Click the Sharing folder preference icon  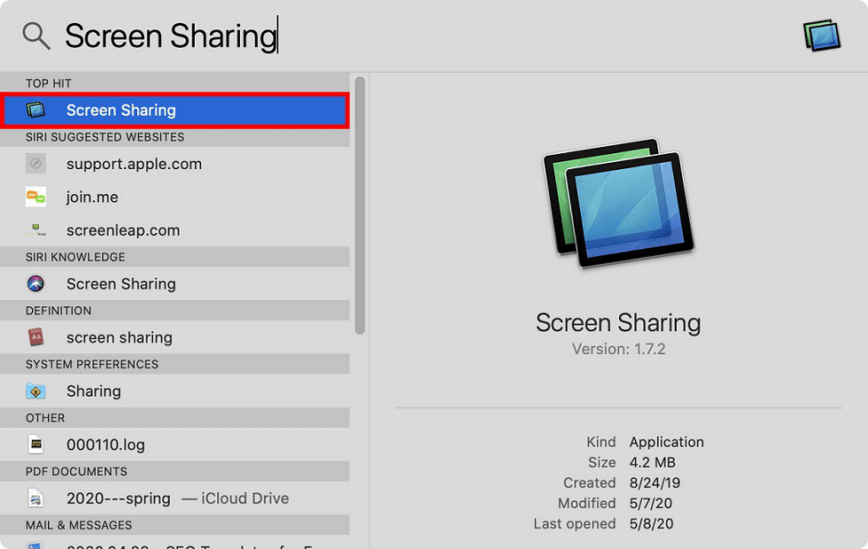pyautogui.click(x=35, y=391)
